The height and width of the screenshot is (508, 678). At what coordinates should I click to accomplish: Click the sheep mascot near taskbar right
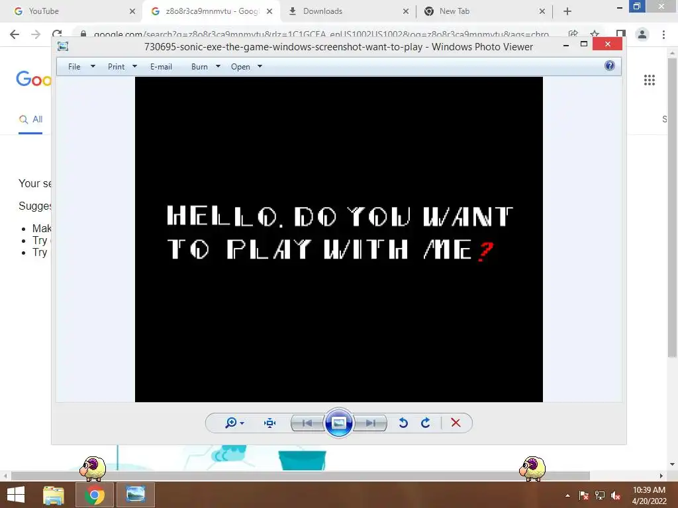click(x=532, y=469)
